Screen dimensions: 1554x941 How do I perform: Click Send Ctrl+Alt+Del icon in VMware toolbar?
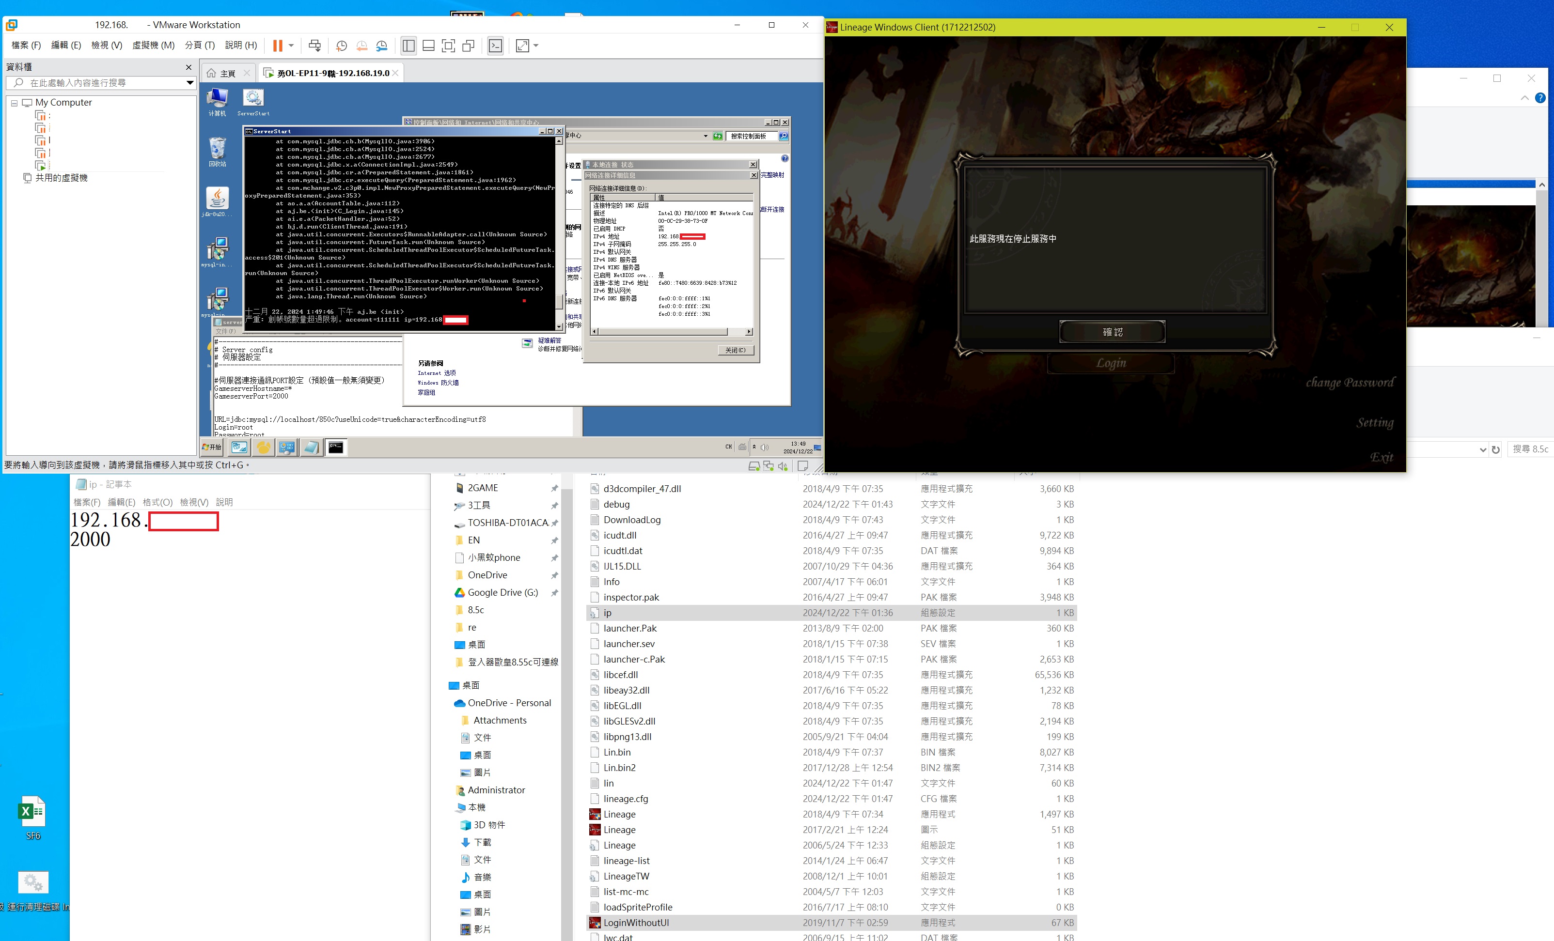(314, 46)
